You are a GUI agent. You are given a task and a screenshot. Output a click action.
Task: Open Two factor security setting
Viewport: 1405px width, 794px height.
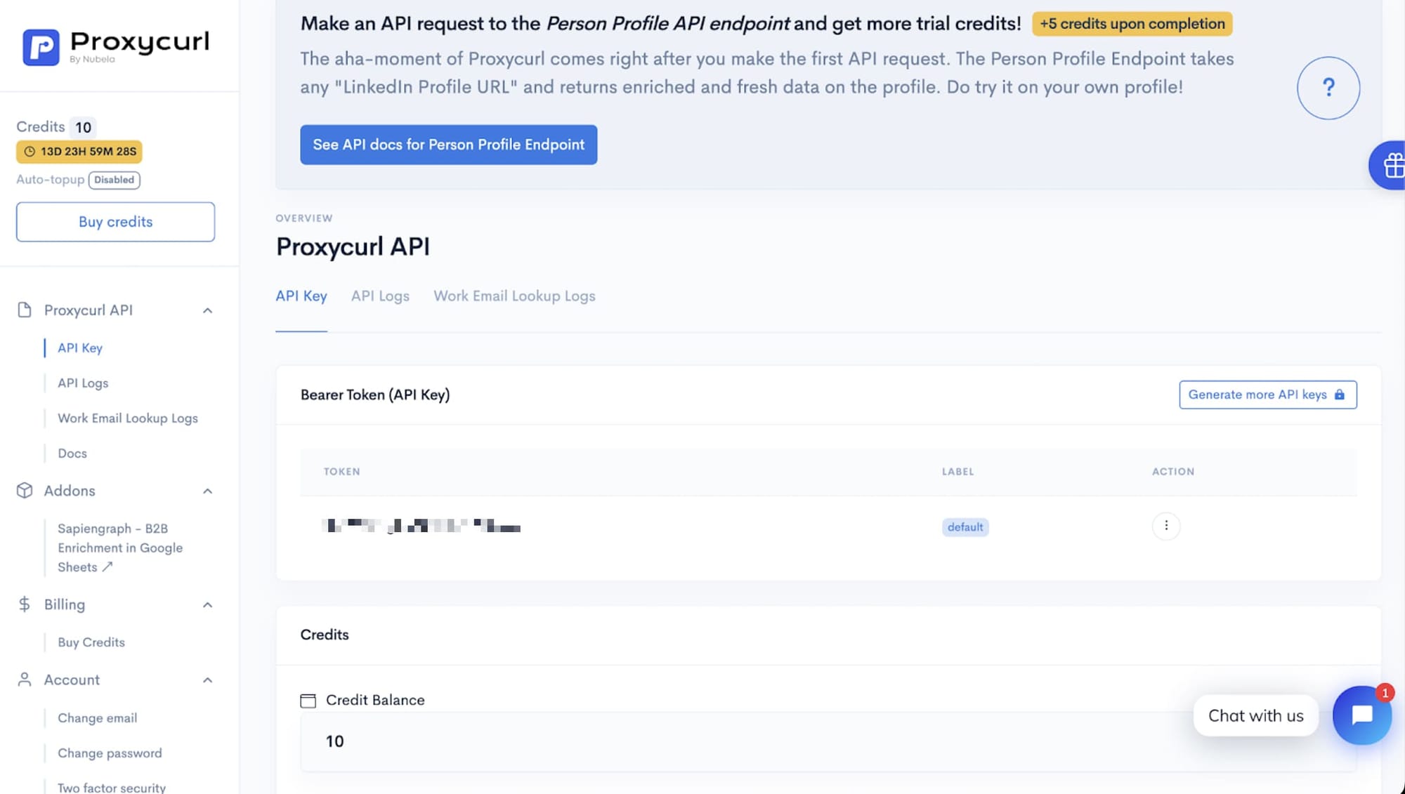click(x=112, y=788)
